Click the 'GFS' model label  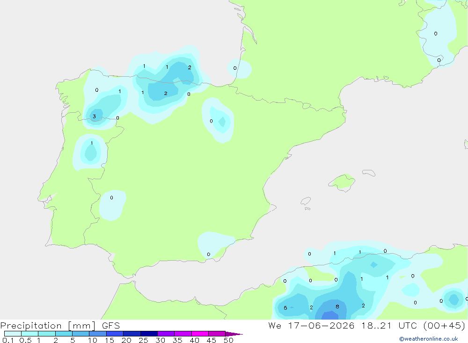click(x=111, y=326)
